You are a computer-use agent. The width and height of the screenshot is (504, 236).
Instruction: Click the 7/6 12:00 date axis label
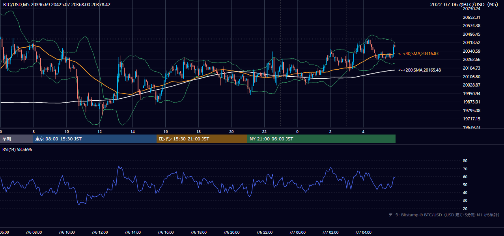point(99,232)
